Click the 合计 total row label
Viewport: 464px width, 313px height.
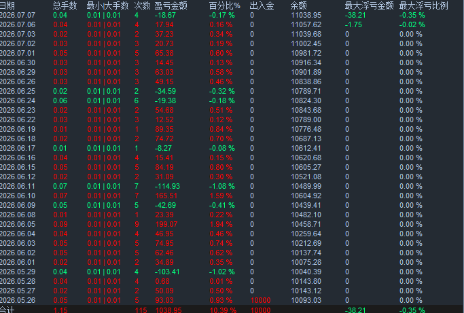click(7, 310)
